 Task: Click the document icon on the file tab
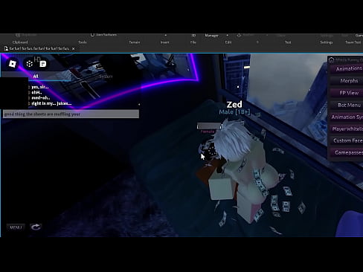point(6,48)
